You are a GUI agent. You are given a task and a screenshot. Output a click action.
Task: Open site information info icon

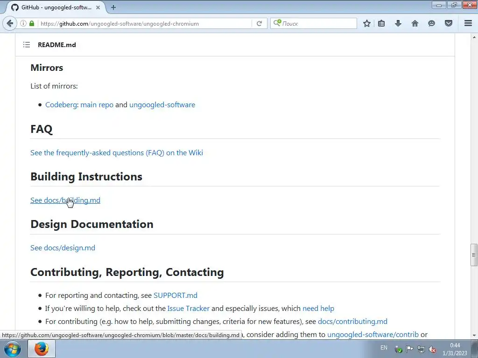(x=23, y=23)
